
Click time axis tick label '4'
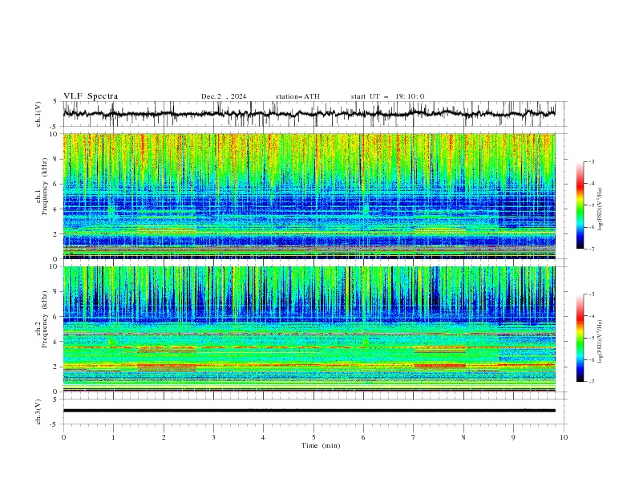tap(263, 437)
